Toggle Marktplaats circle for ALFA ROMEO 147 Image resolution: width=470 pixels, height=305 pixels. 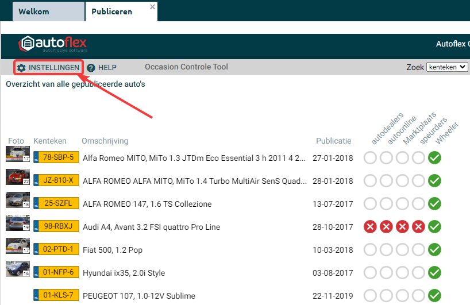tap(403, 204)
